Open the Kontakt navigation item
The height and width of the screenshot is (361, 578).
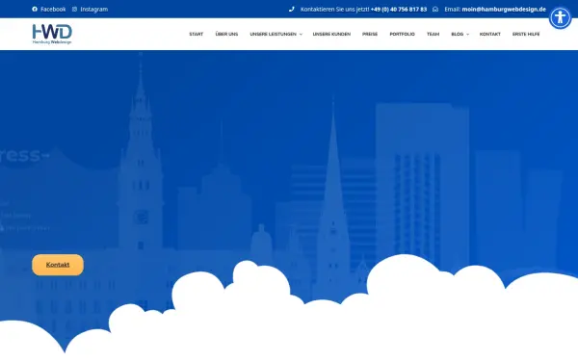490,34
